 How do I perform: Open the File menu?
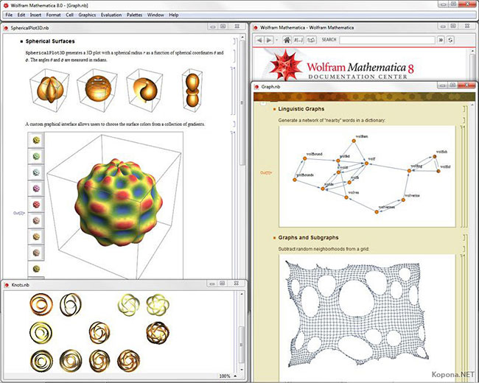click(9, 15)
